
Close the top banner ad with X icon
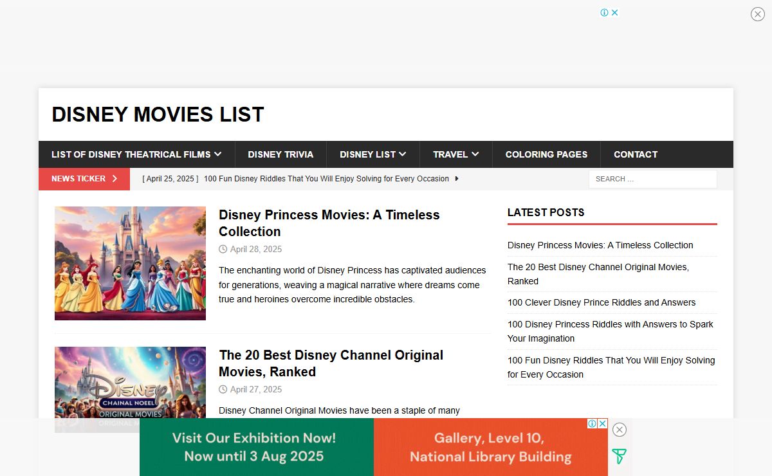coord(758,14)
